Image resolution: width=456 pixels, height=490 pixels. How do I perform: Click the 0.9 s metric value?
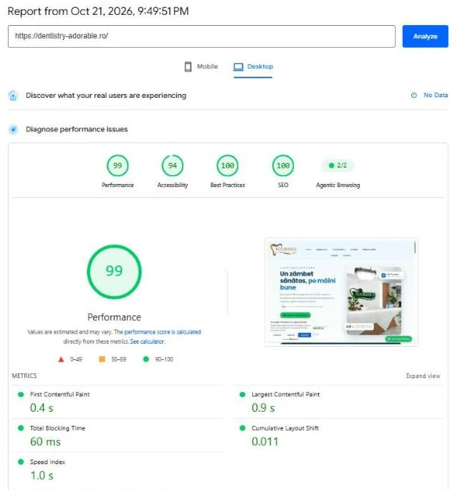[x=263, y=408]
